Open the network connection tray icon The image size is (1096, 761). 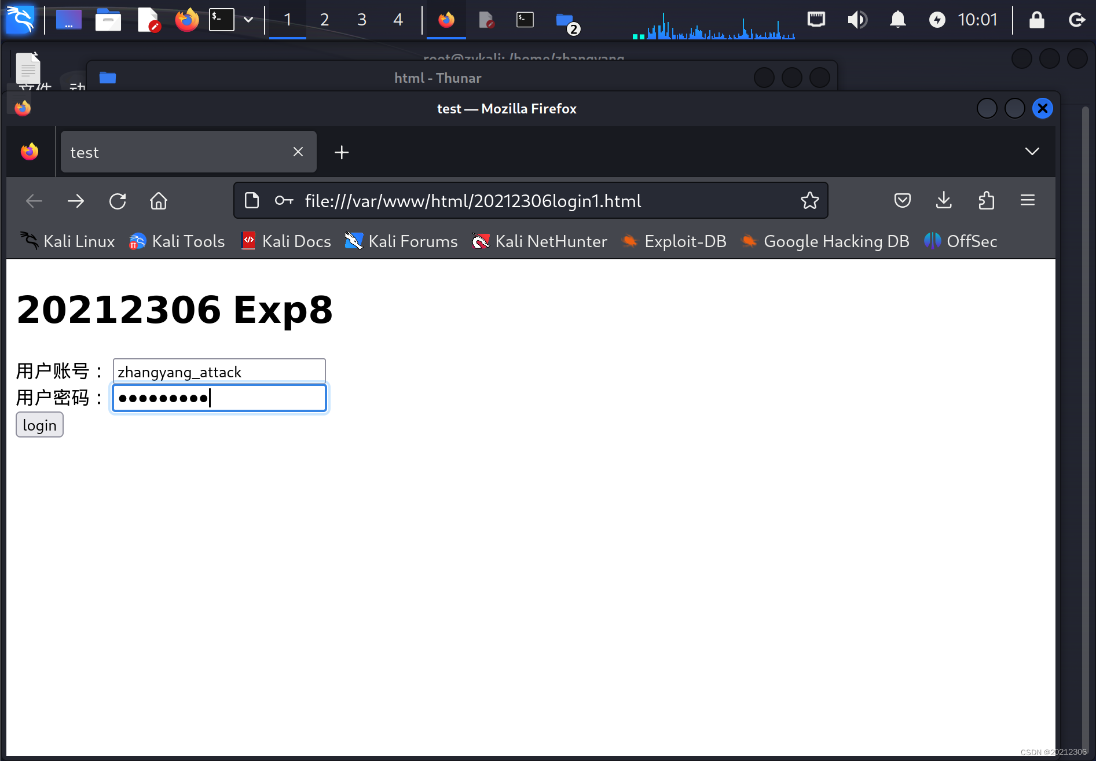tap(816, 20)
